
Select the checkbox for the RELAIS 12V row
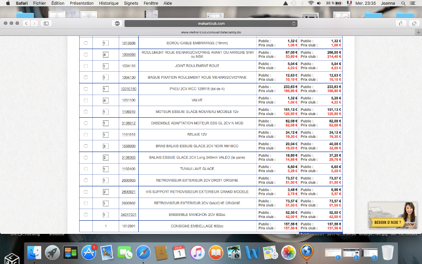point(86,134)
